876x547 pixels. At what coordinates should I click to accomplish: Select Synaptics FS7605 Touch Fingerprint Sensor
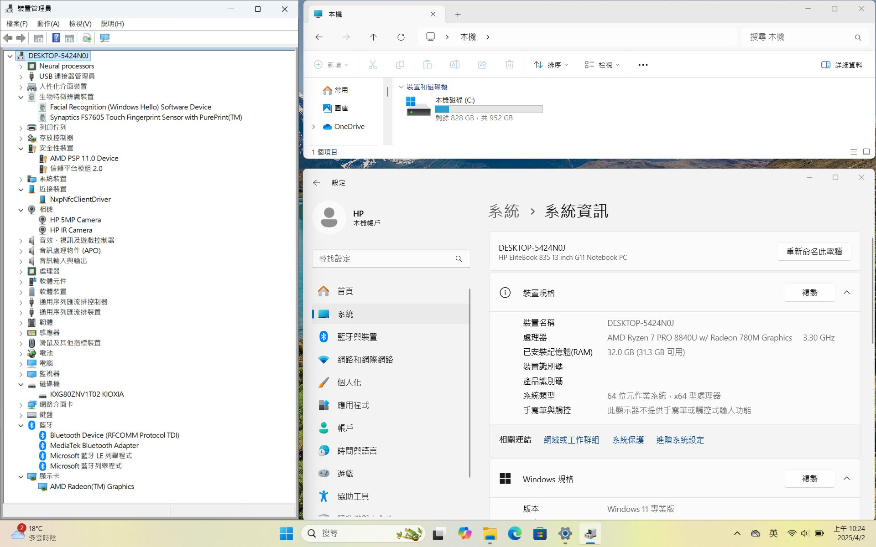click(146, 117)
